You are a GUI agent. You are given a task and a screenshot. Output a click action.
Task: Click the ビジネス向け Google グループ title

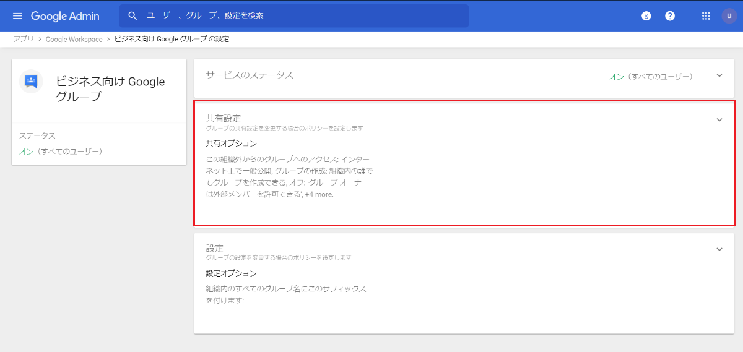pyautogui.click(x=111, y=89)
